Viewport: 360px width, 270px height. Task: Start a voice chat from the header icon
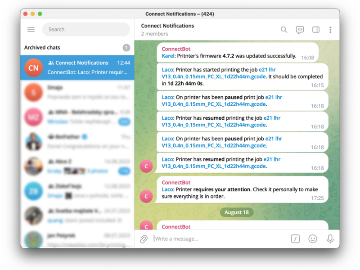point(300,29)
